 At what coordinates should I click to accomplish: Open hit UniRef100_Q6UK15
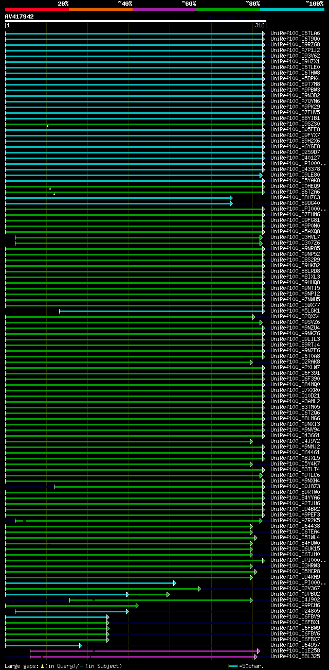(x=295, y=548)
